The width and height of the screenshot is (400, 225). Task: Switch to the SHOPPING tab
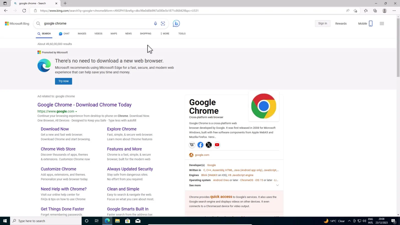[145, 33]
